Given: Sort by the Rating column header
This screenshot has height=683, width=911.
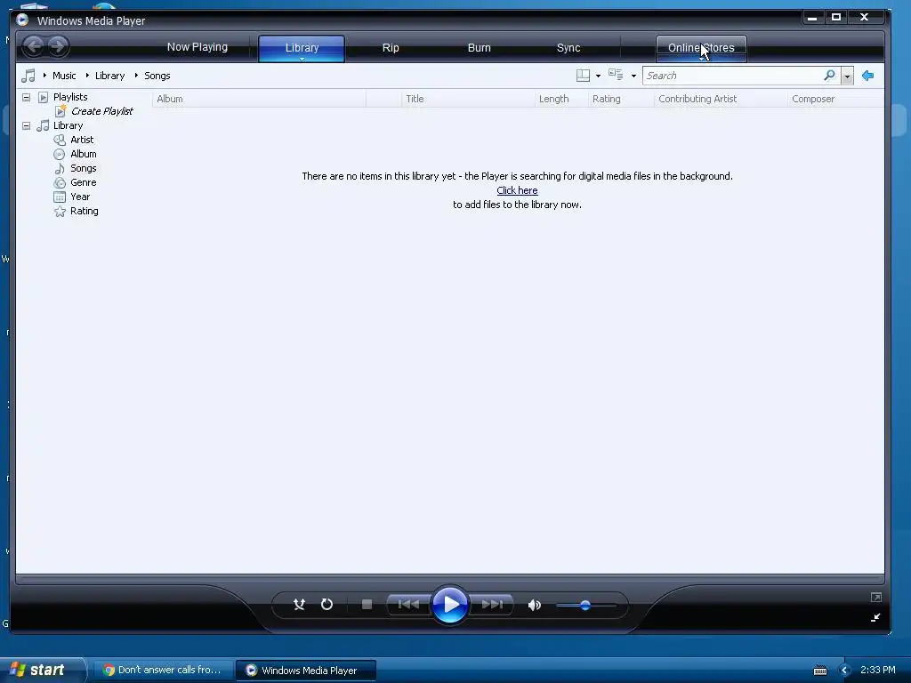Looking at the screenshot, I should tap(620, 99).
